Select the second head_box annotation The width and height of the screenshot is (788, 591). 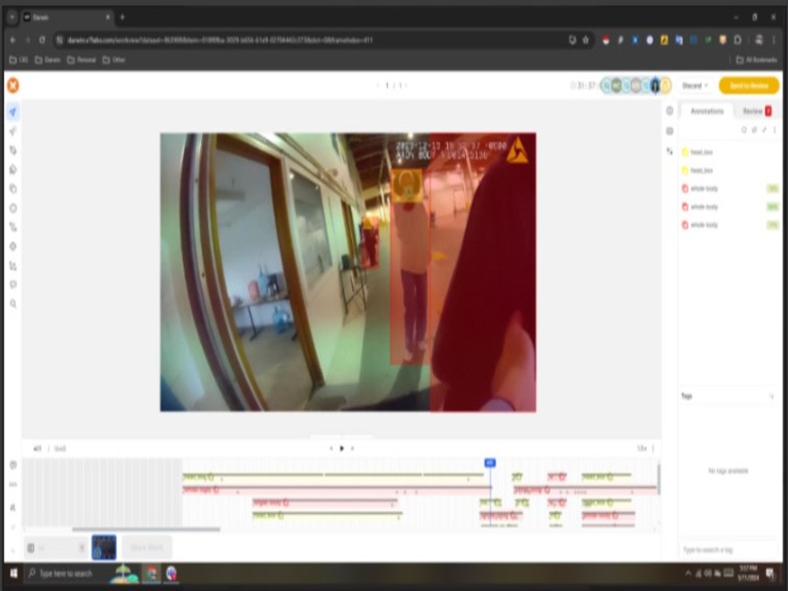pyautogui.click(x=729, y=170)
